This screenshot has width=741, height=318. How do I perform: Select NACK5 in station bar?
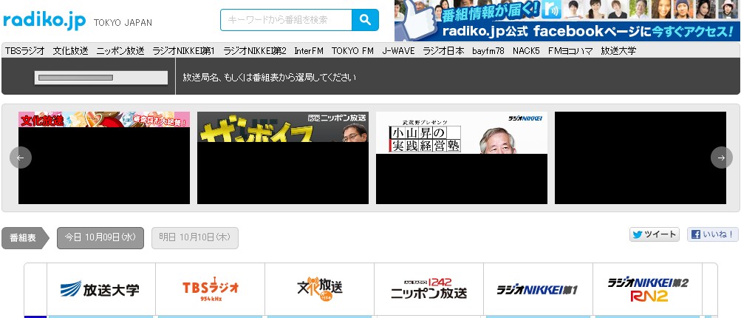[526, 50]
